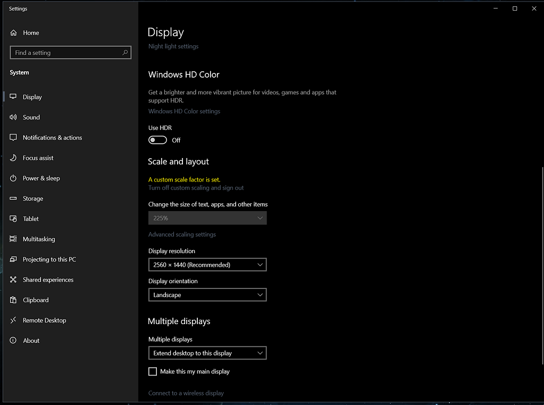The height and width of the screenshot is (405, 544).
Task: Open the 225% scaling dropdown
Action: [x=207, y=218]
